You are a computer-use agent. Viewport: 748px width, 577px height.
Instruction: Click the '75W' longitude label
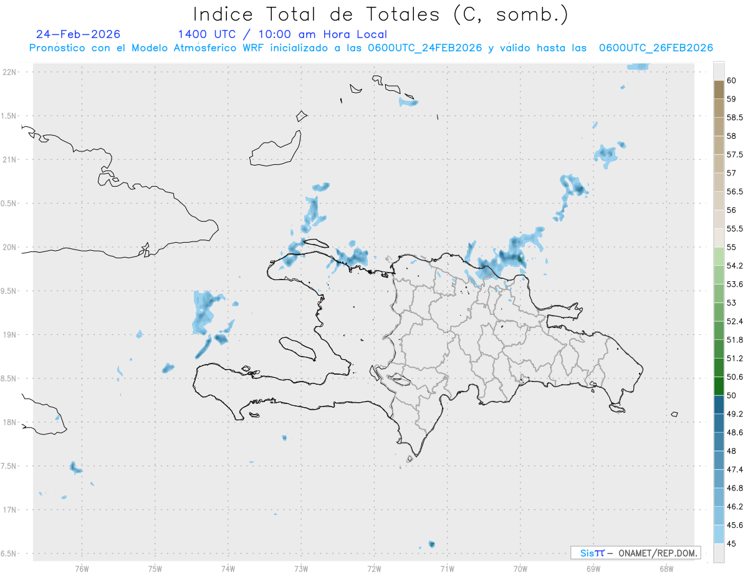tap(155, 569)
